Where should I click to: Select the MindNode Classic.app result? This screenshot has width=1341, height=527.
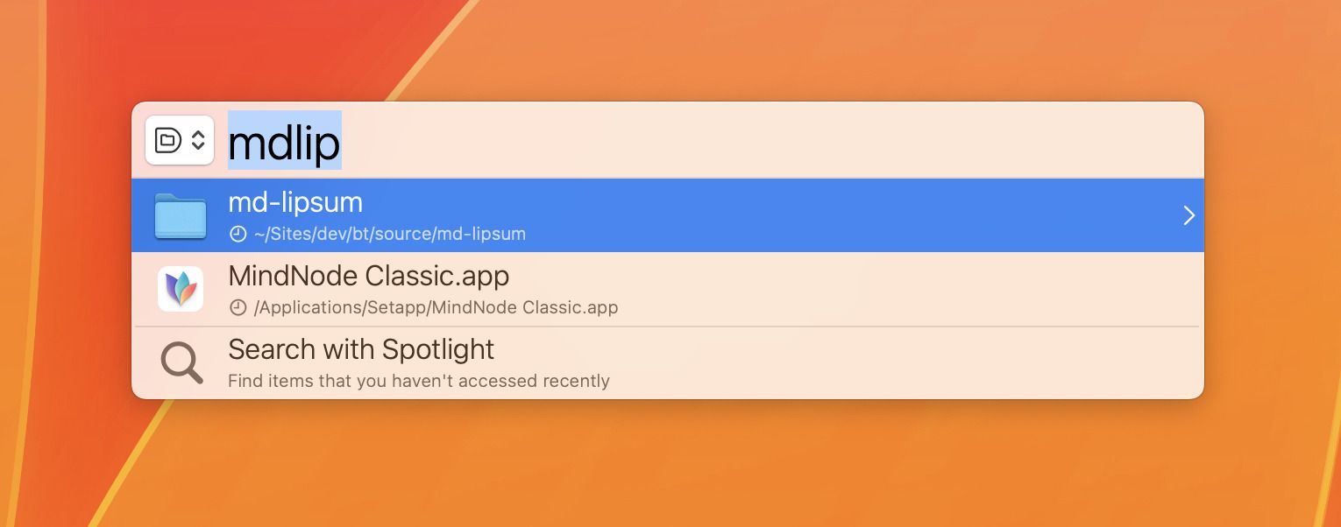click(368, 277)
